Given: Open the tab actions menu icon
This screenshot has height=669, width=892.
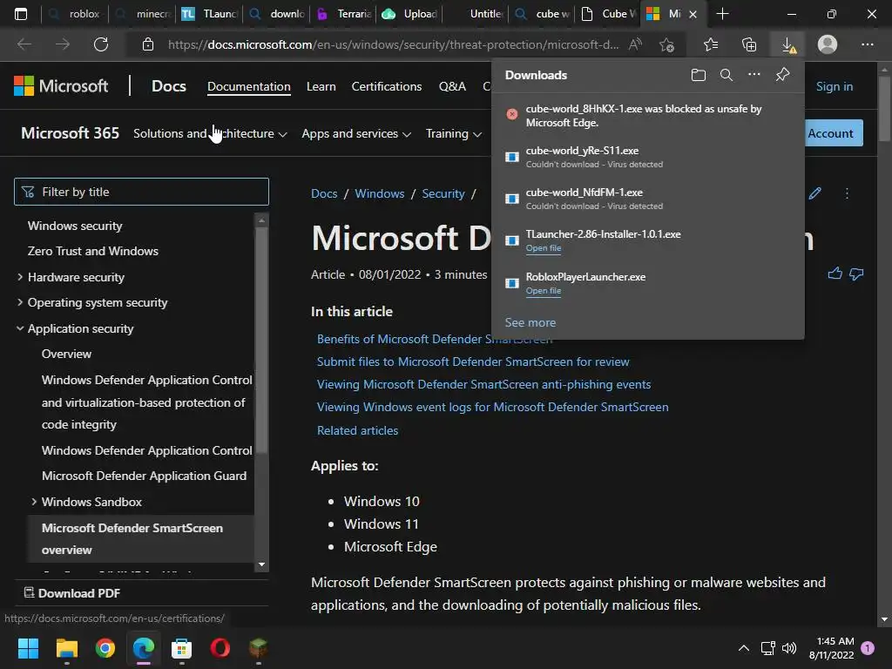Looking at the screenshot, I should click(x=21, y=14).
